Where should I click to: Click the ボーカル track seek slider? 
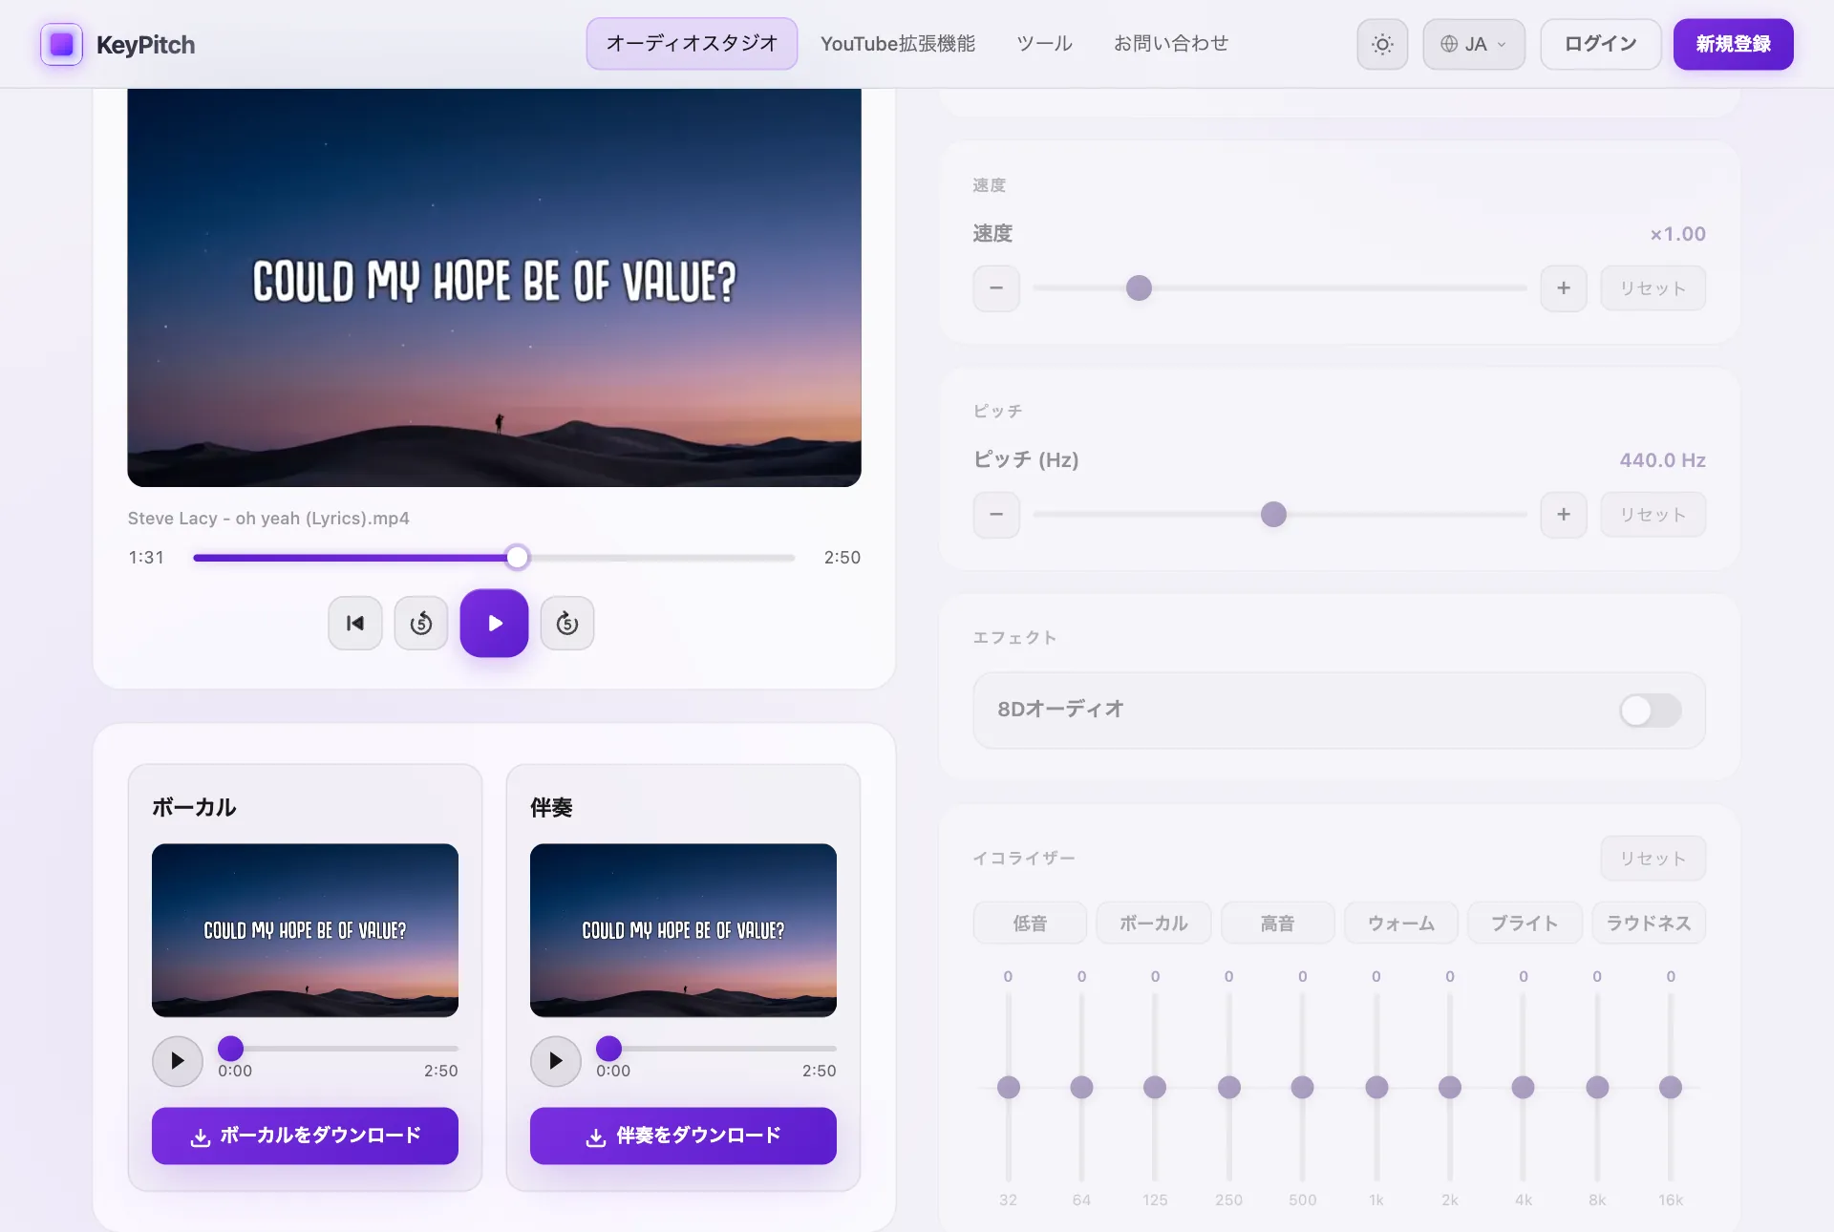tap(338, 1049)
